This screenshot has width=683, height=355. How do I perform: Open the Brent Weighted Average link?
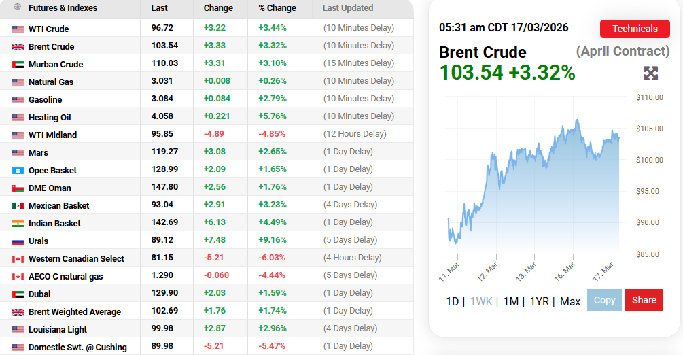point(75,312)
